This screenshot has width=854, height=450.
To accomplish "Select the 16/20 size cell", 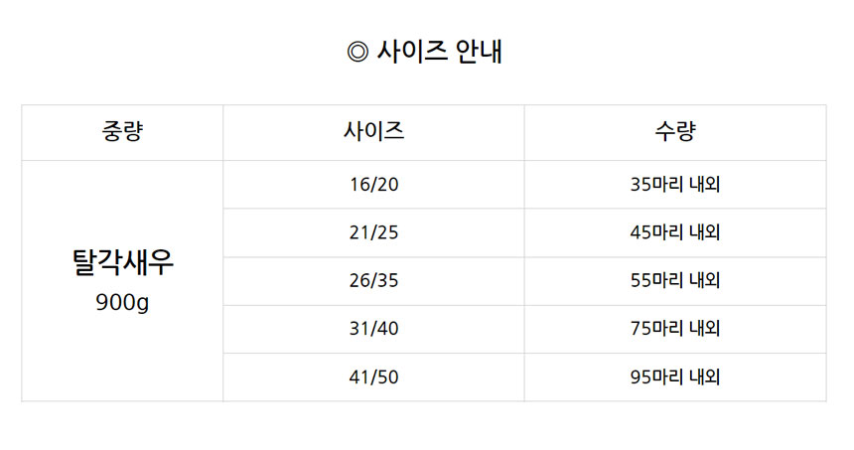I will tap(373, 184).
